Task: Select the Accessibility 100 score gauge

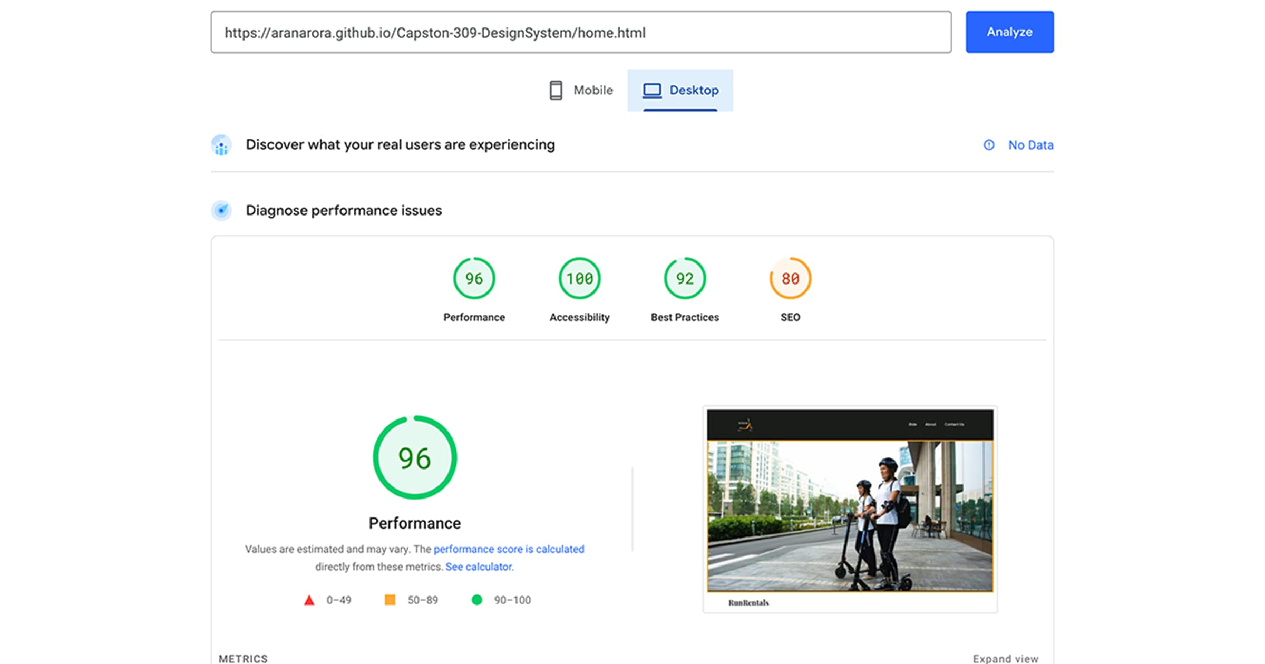Action: (x=579, y=278)
